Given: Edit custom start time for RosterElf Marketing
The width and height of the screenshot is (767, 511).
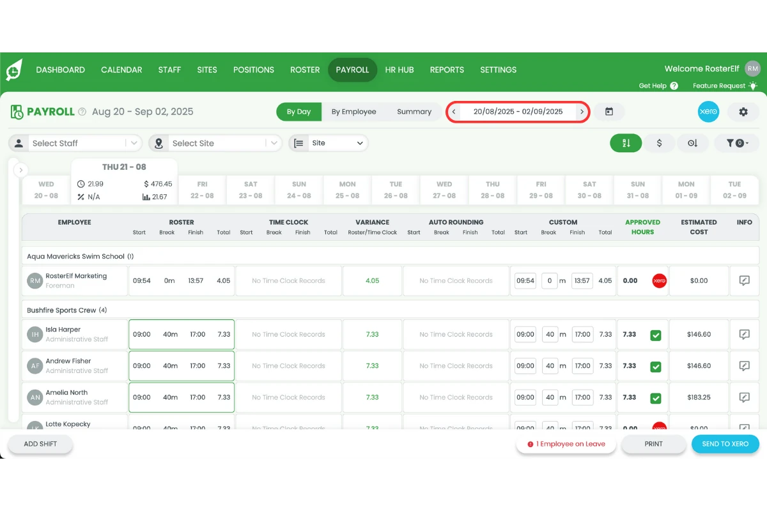Looking at the screenshot, I should pos(525,280).
